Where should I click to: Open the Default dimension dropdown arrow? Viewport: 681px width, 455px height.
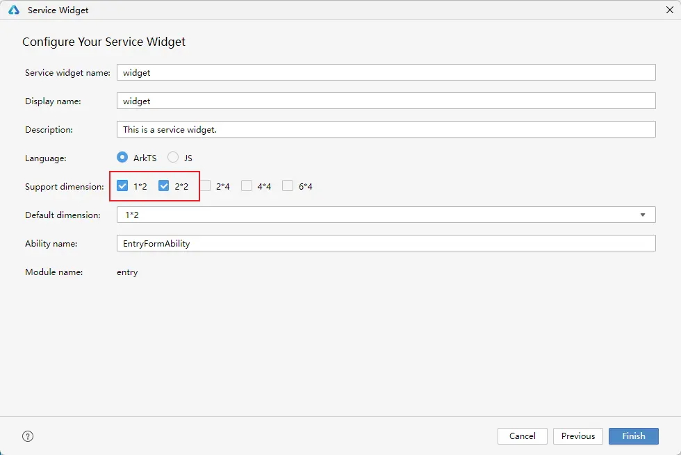(x=643, y=215)
